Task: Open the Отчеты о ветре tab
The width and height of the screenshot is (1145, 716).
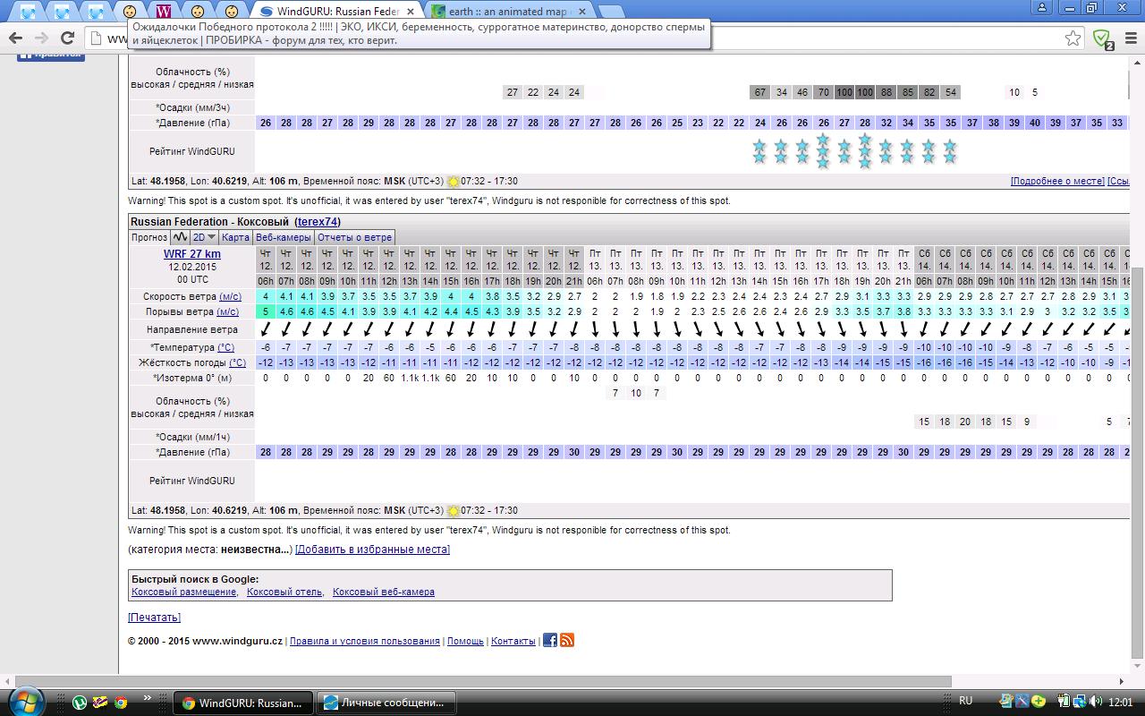Action: click(x=354, y=237)
